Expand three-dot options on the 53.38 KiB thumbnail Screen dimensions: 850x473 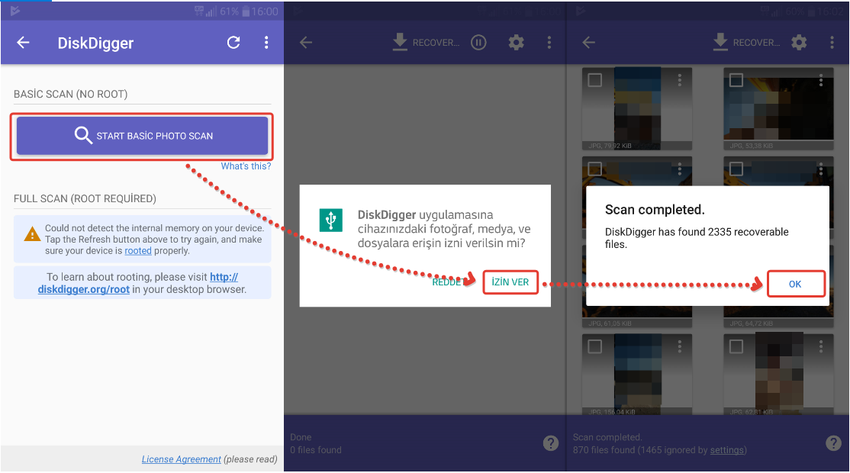(x=821, y=80)
